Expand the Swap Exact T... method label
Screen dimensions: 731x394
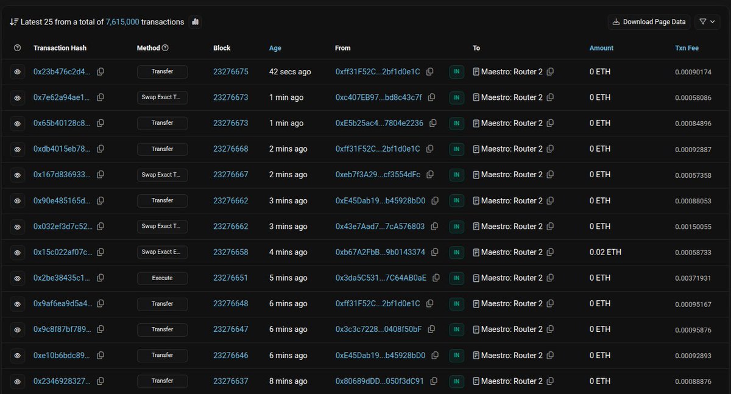point(162,97)
